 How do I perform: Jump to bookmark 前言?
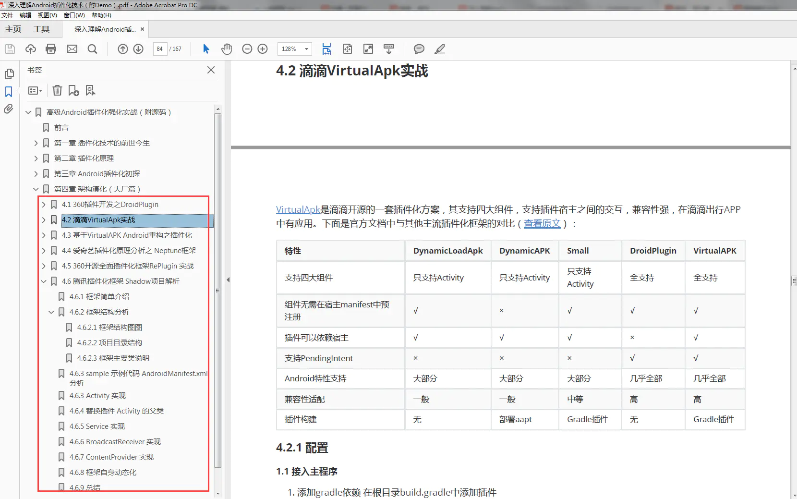(x=61, y=128)
